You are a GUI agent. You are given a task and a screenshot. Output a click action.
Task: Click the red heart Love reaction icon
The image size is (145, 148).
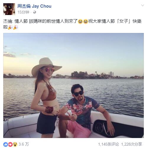click(10, 144)
